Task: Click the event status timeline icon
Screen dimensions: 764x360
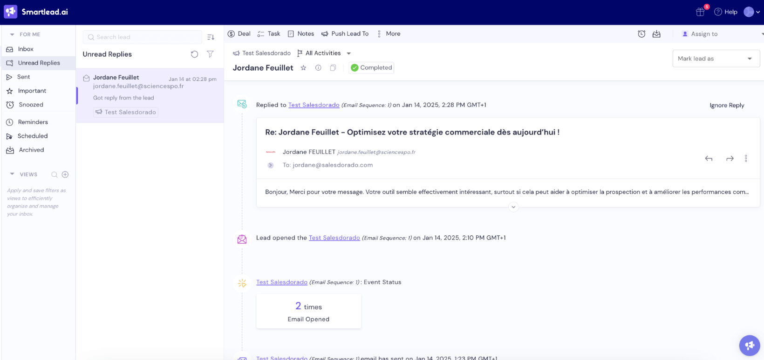Action: [242, 283]
